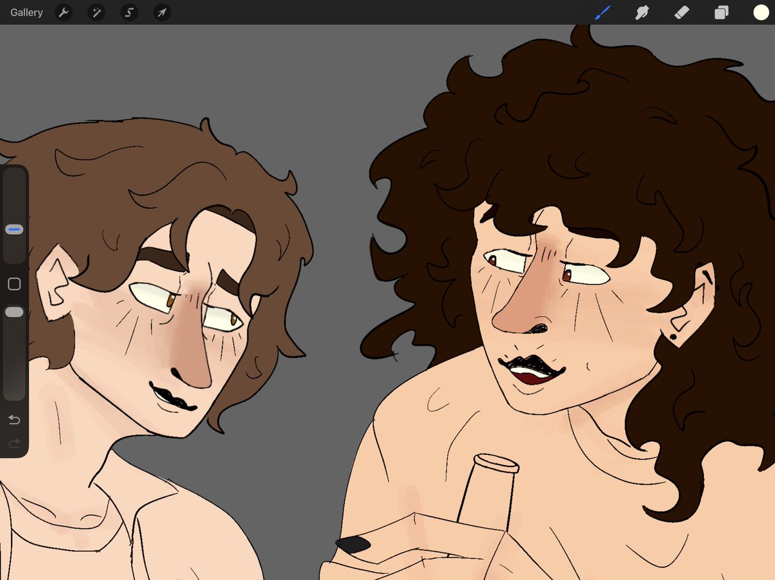775x580 pixels.
Task: Open the active color swatch
Action: [x=761, y=12]
